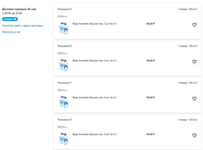Click product image in Упаковка 9

coord(64,139)
